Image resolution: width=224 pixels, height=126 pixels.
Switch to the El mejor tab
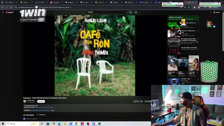86,2
